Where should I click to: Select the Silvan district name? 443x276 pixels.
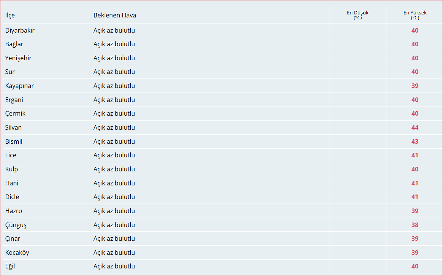pyautogui.click(x=13, y=127)
